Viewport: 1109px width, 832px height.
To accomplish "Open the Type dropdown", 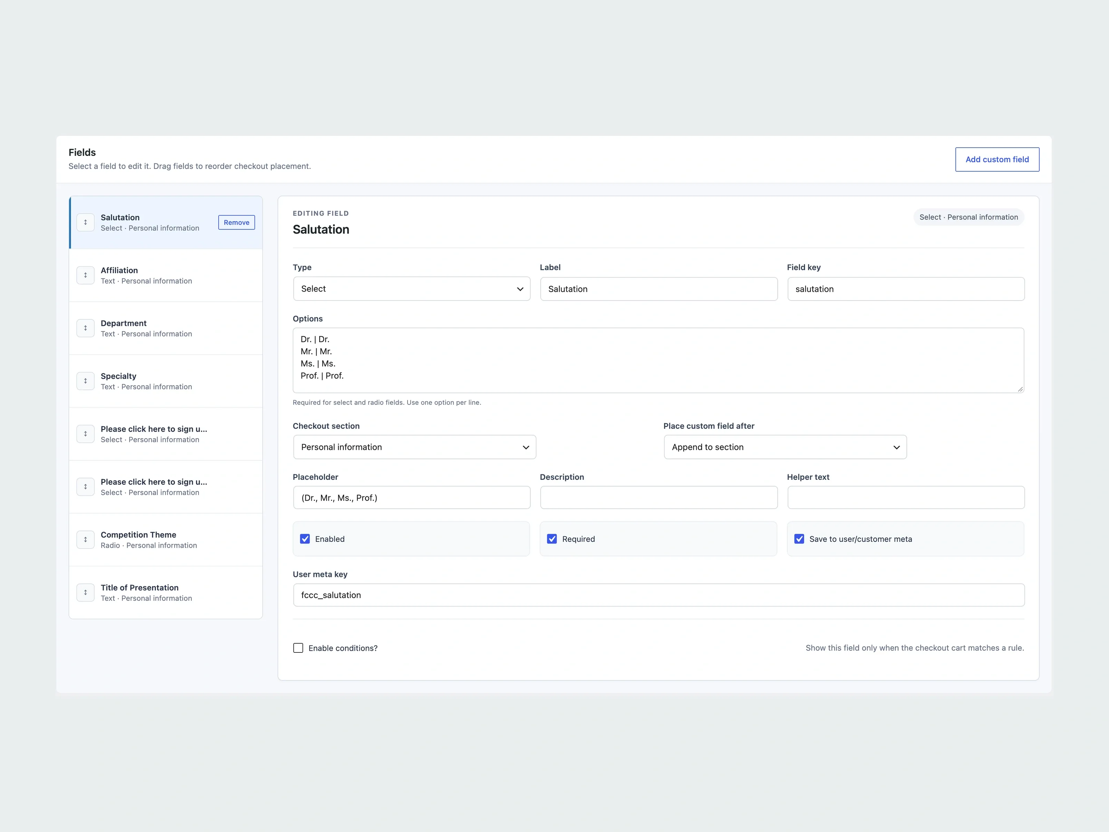I will 412,289.
